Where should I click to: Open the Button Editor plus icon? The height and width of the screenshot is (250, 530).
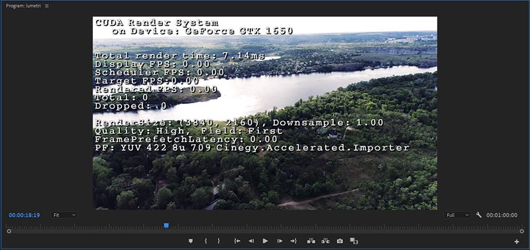(517, 241)
